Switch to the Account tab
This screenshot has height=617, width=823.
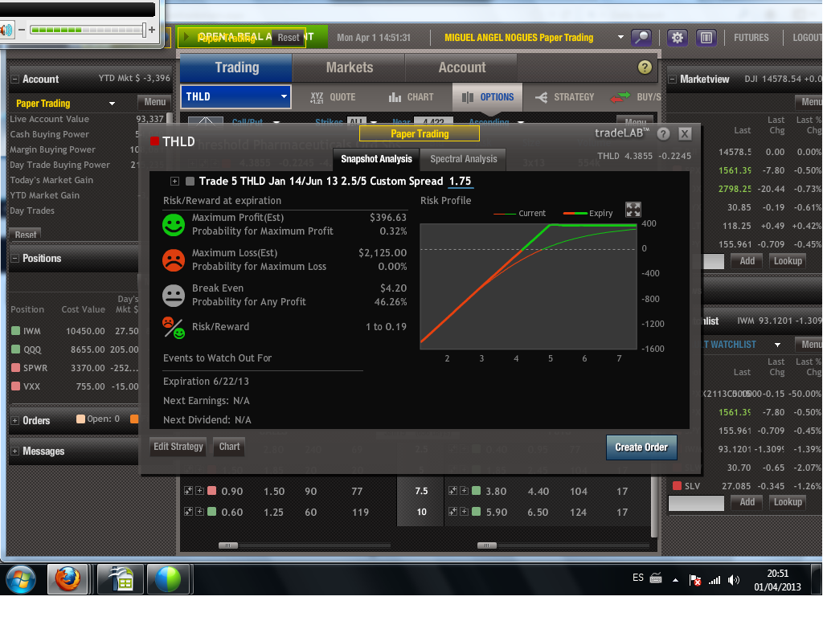(462, 67)
